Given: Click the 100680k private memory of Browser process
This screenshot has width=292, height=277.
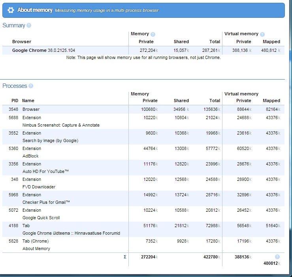Looking at the screenshot, I should pyautogui.click(x=149, y=109).
